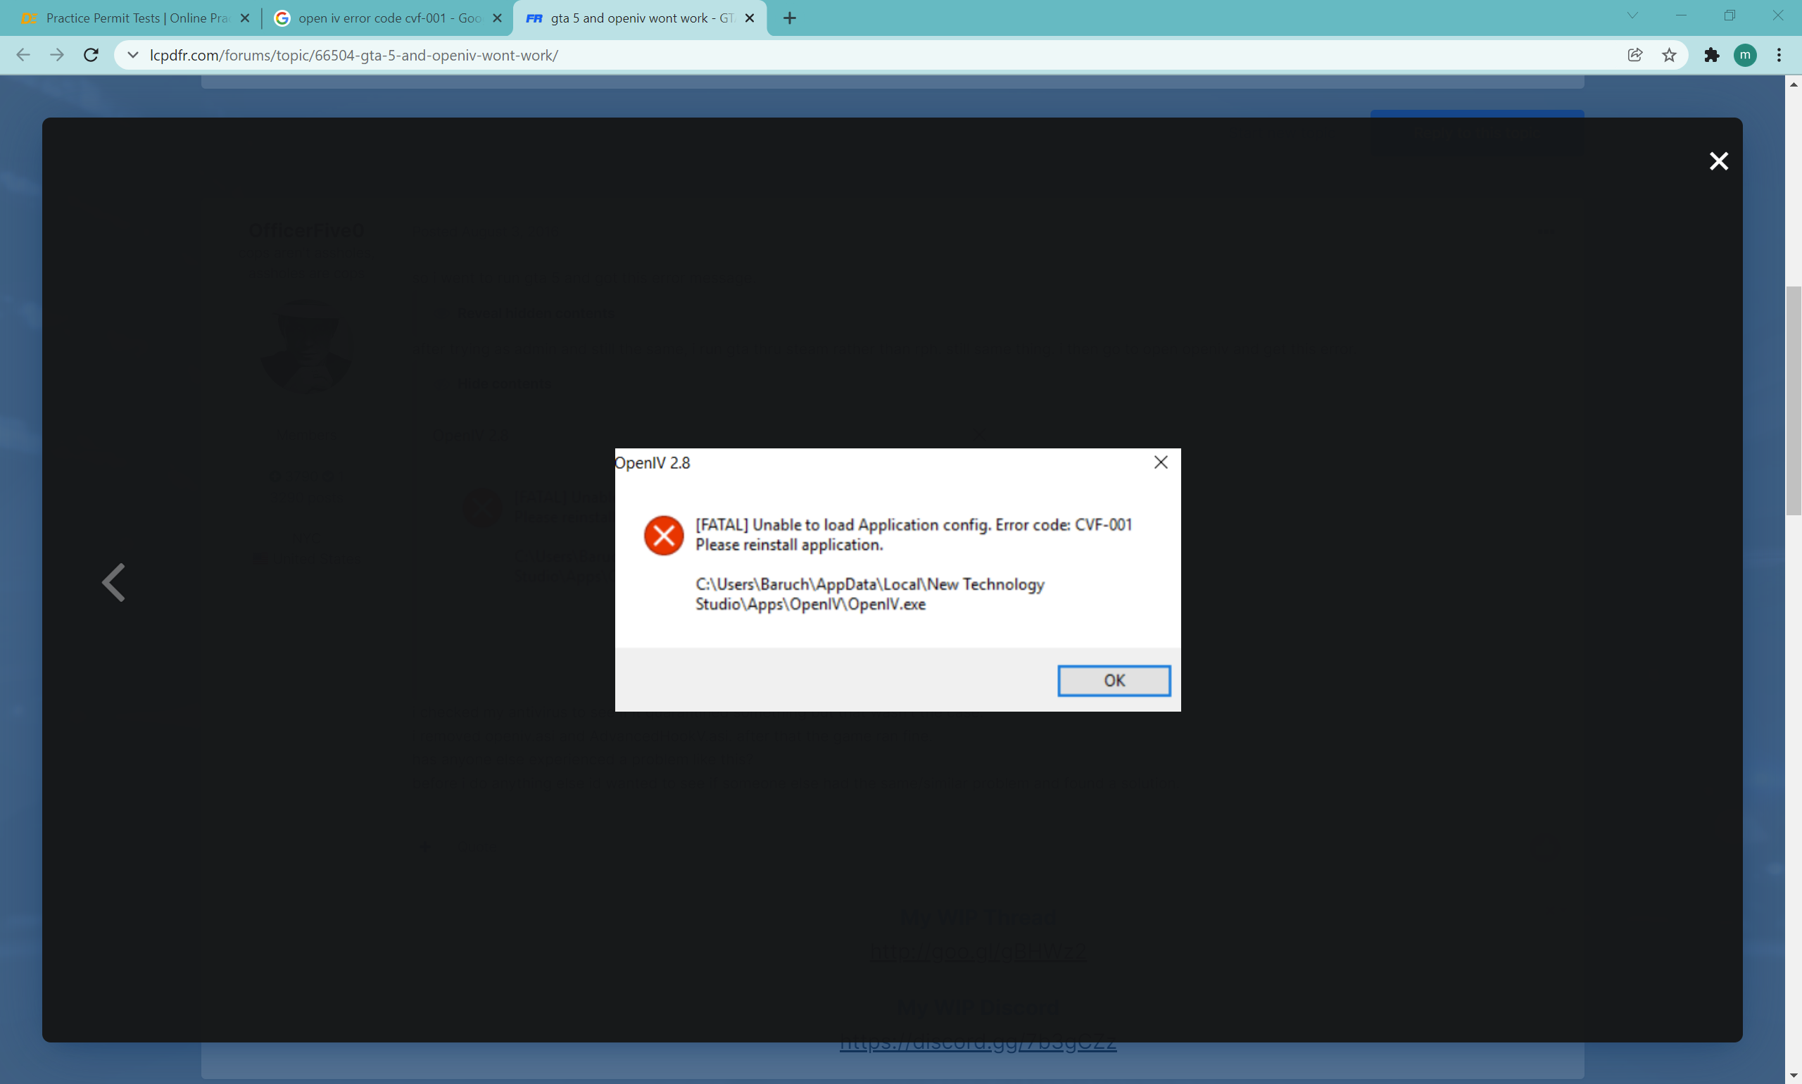Close the gta 5 and openiv tab

pos(750,18)
